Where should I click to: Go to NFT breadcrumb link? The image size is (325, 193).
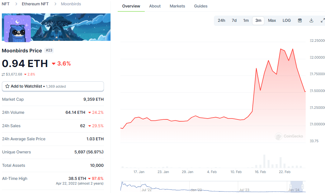click(6, 4)
